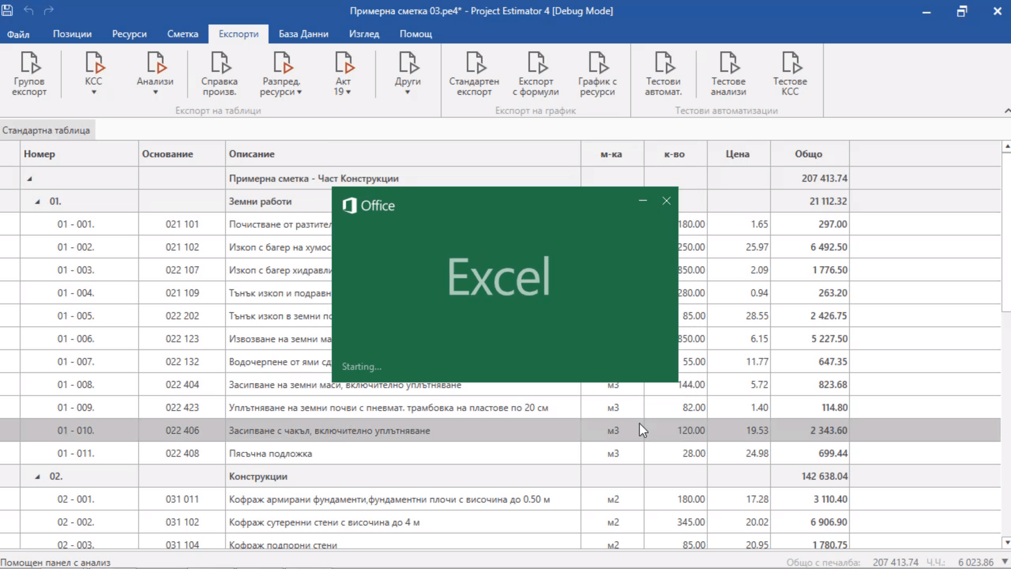
Task: Click the Undo arrow icon
Action: 28,11
